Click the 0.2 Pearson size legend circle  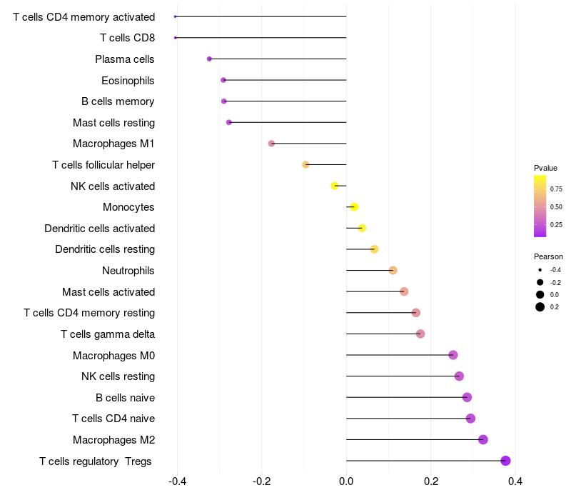pyautogui.click(x=540, y=307)
